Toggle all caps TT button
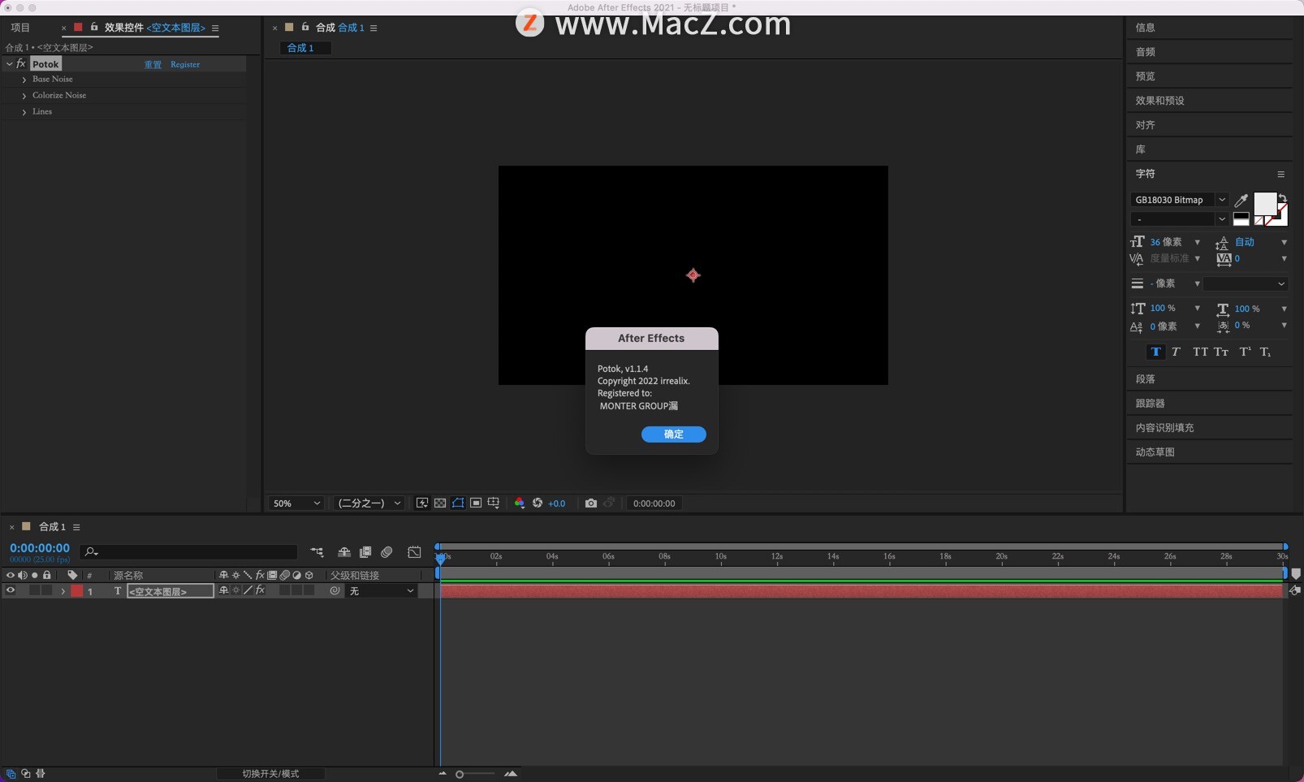The height and width of the screenshot is (782, 1304). [1200, 352]
